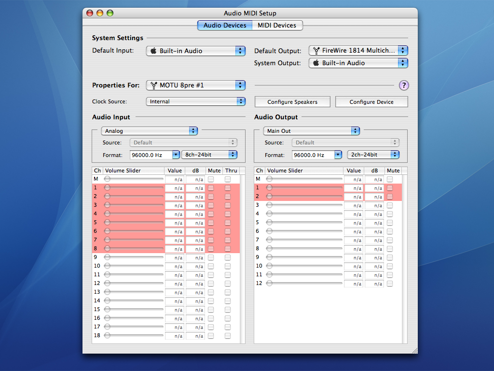The width and height of the screenshot is (494, 371).
Task: Click the dB field of output channel 9
Action: click(x=374, y=258)
